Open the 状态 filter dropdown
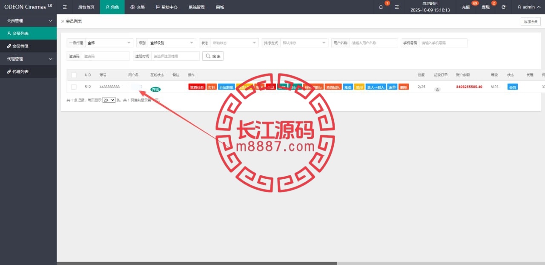The height and width of the screenshot is (265, 545). (x=235, y=43)
